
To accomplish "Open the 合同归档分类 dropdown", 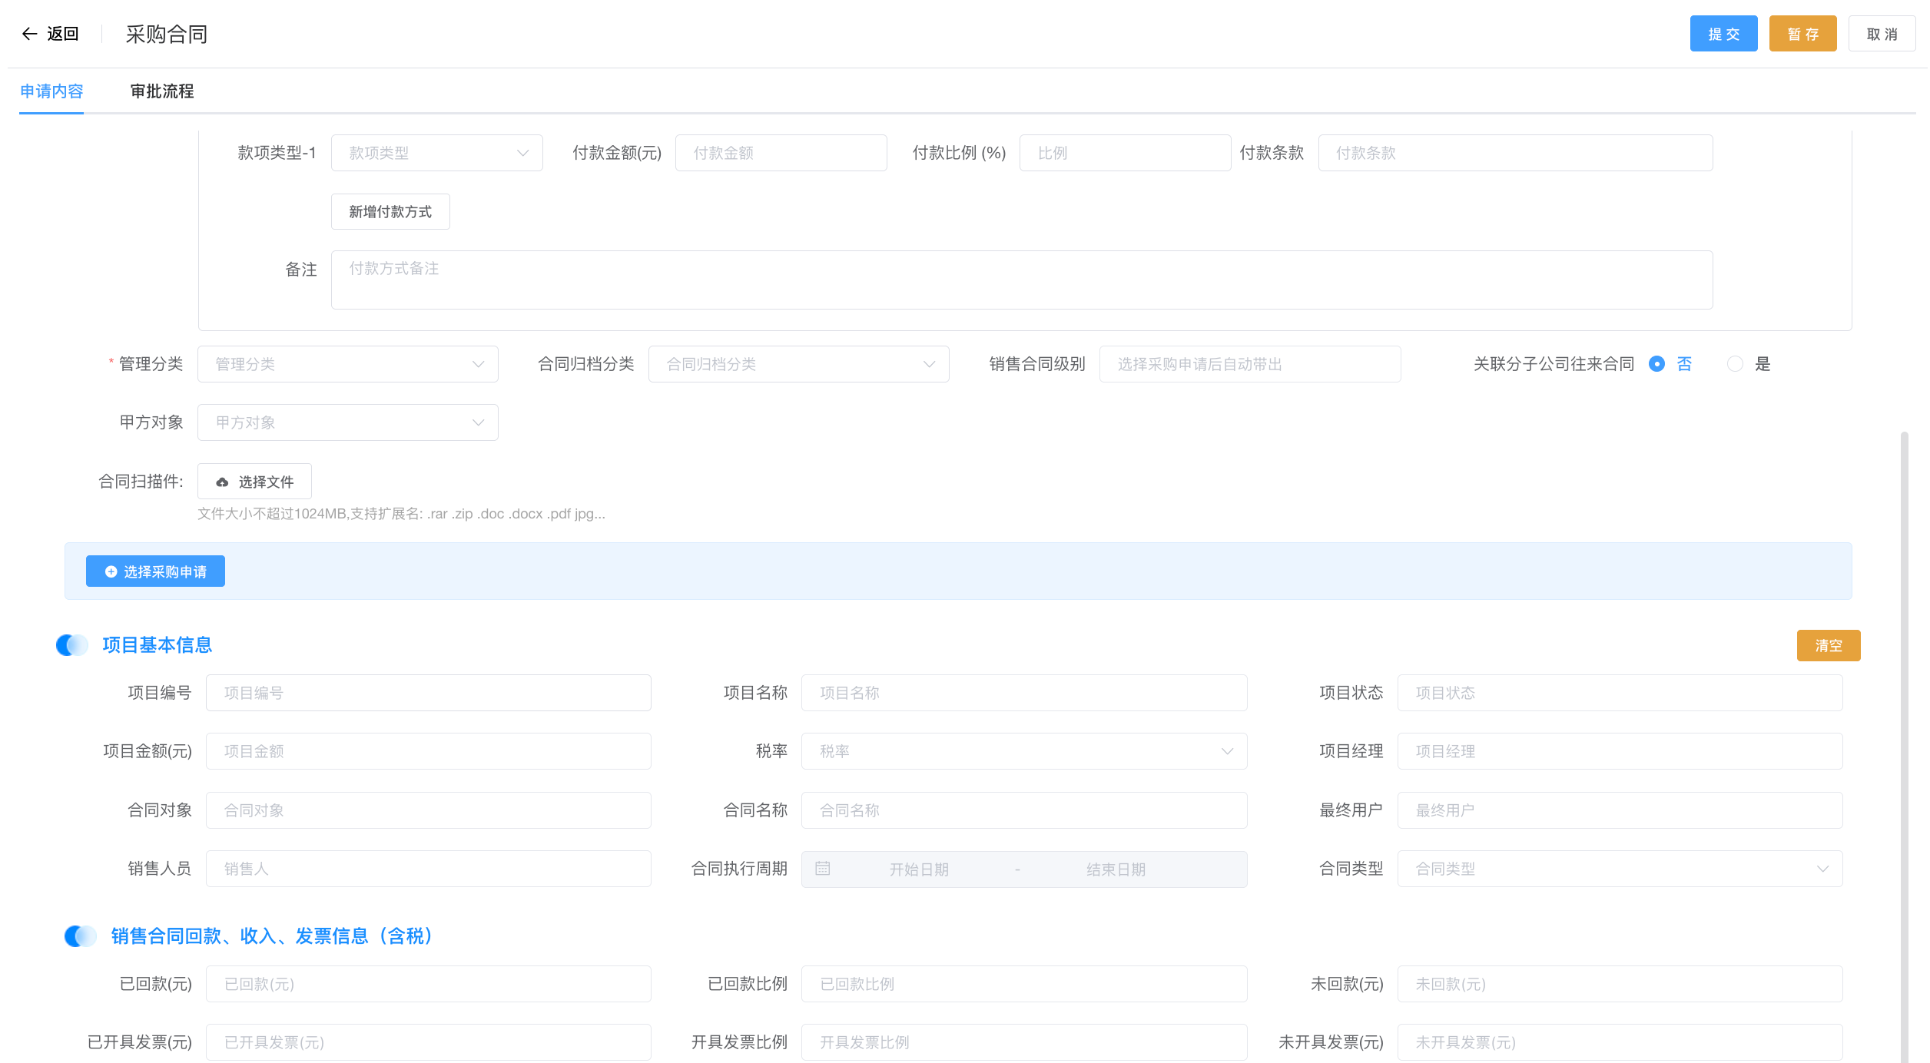I will pos(798,364).
